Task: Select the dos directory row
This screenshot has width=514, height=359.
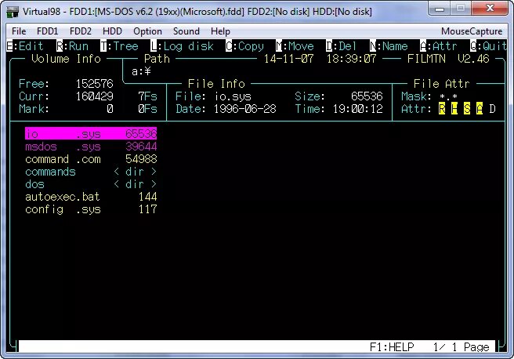Action: click(x=91, y=184)
